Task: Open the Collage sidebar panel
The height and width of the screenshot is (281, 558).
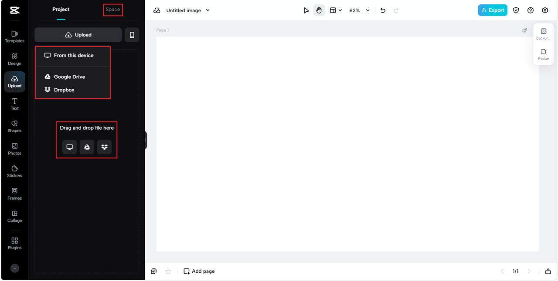Action: [14, 217]
